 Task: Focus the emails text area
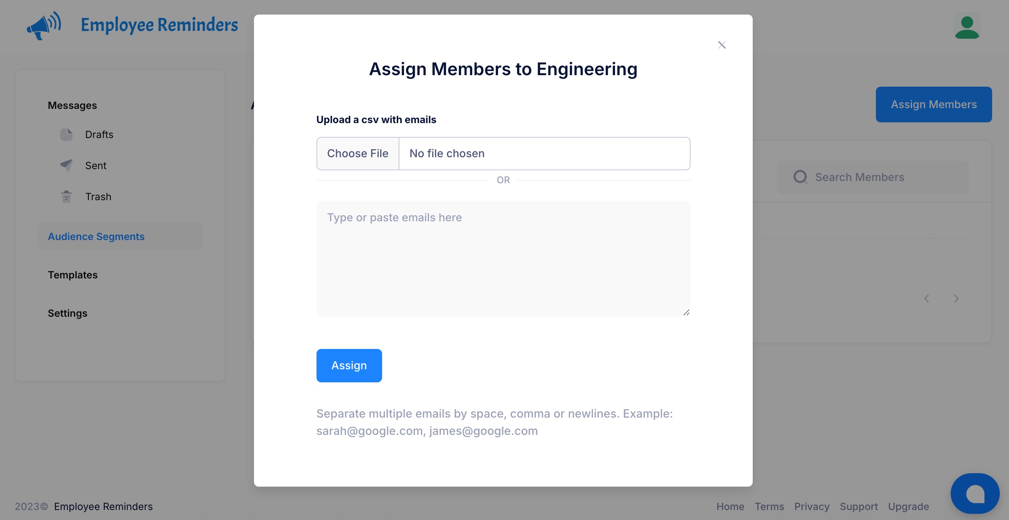[x=503, y=258]
